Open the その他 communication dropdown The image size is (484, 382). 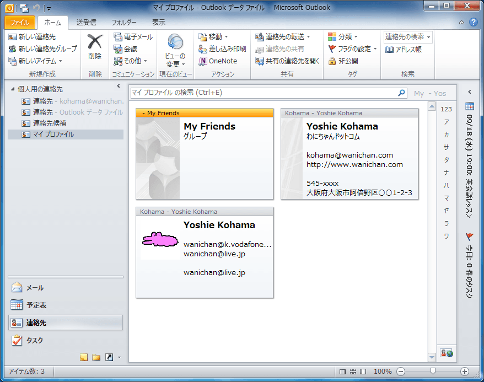click(130, 61)
